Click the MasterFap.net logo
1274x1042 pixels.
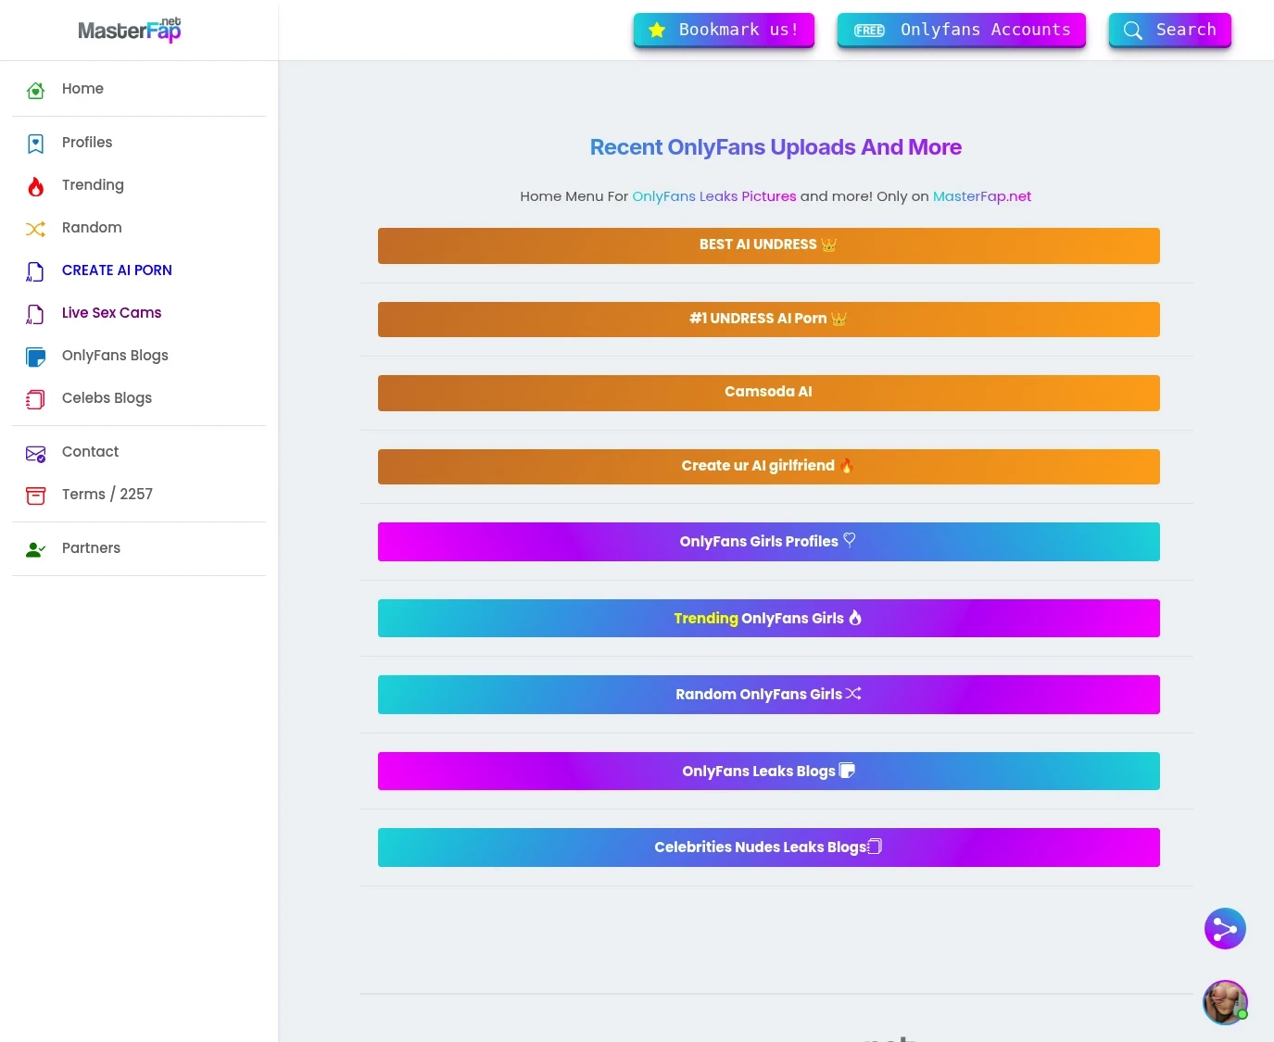[130, 30]
